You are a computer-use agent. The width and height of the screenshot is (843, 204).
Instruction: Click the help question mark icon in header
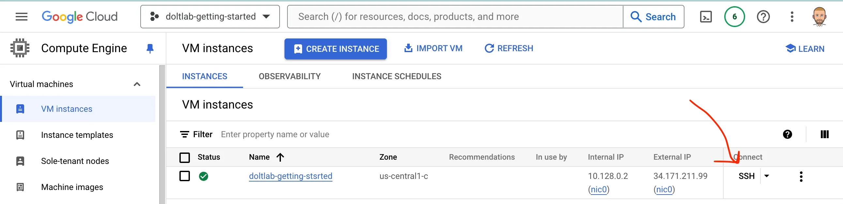[x=763, y=17]
